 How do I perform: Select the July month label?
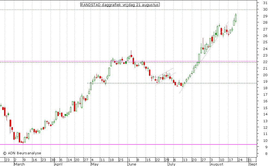coord(171,164)
